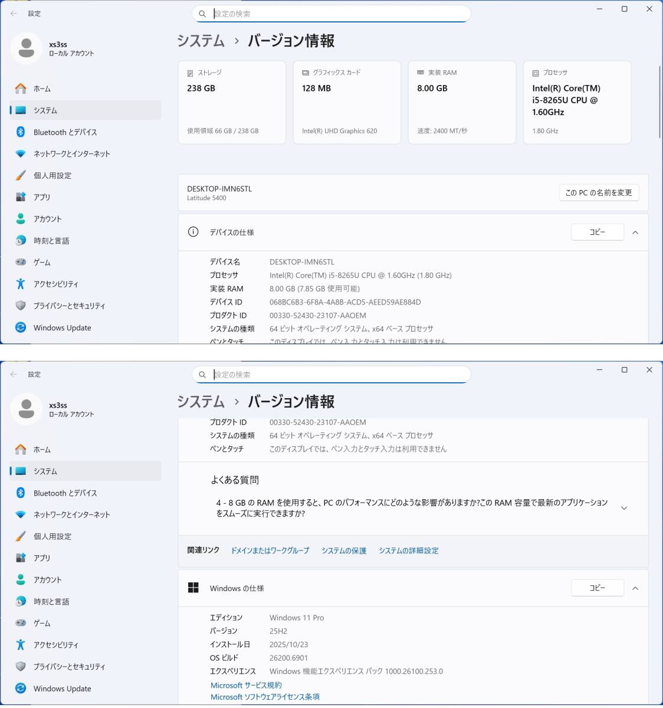Click the 個人用設定 paintbrush icon in the upper window
Image resolution: width=663 pixels, height=708 pixels.
coord(21,175)
